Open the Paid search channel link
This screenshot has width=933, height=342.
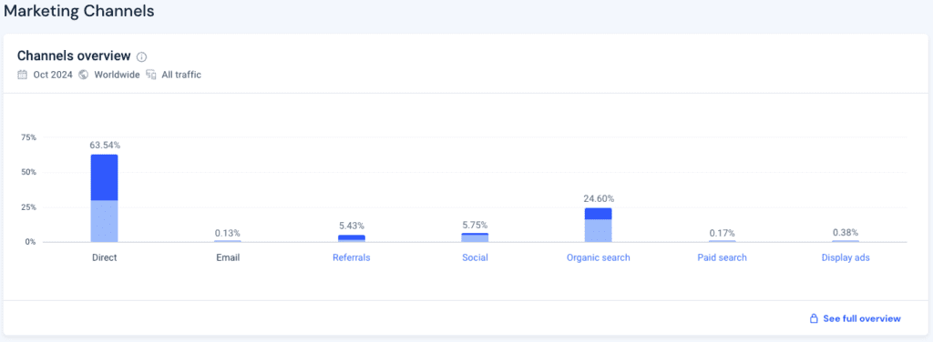(x=722, y=257)
